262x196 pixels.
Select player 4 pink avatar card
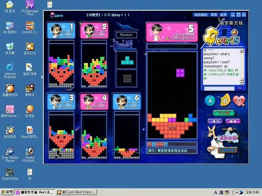pyautogui.click(x=94, y=102)
